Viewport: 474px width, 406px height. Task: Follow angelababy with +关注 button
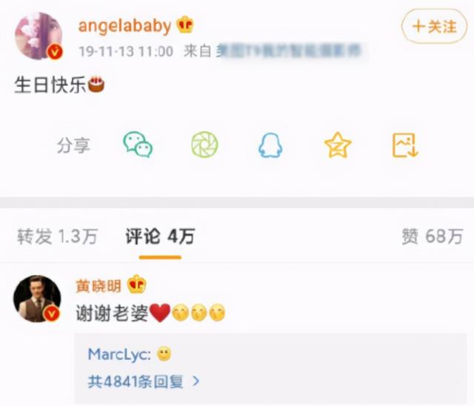(x=435, y=26)
